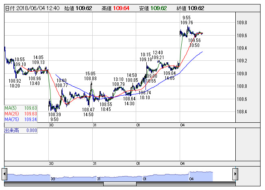Select the MA(5) legend value 109.63
The width and height of the screenshot is (265, 190).
point(30,108)
